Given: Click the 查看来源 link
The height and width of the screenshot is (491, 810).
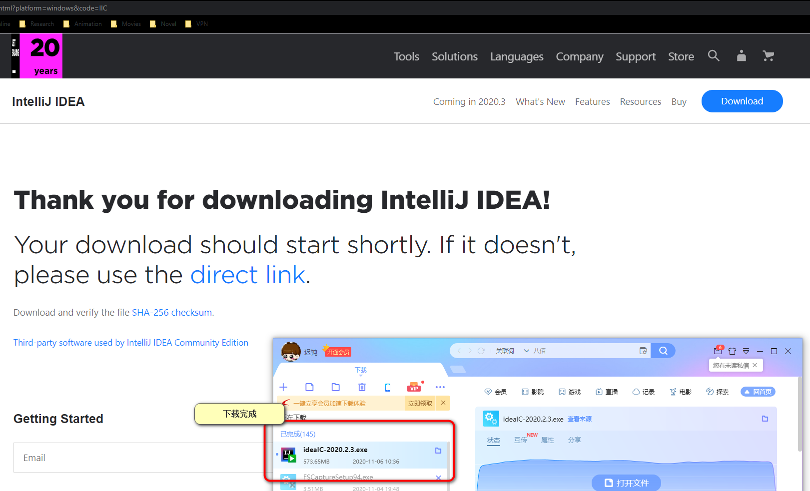Looking at the screenshot, I should tap(580, 419).
